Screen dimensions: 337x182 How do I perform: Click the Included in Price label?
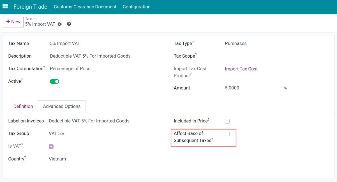point(191,121)
